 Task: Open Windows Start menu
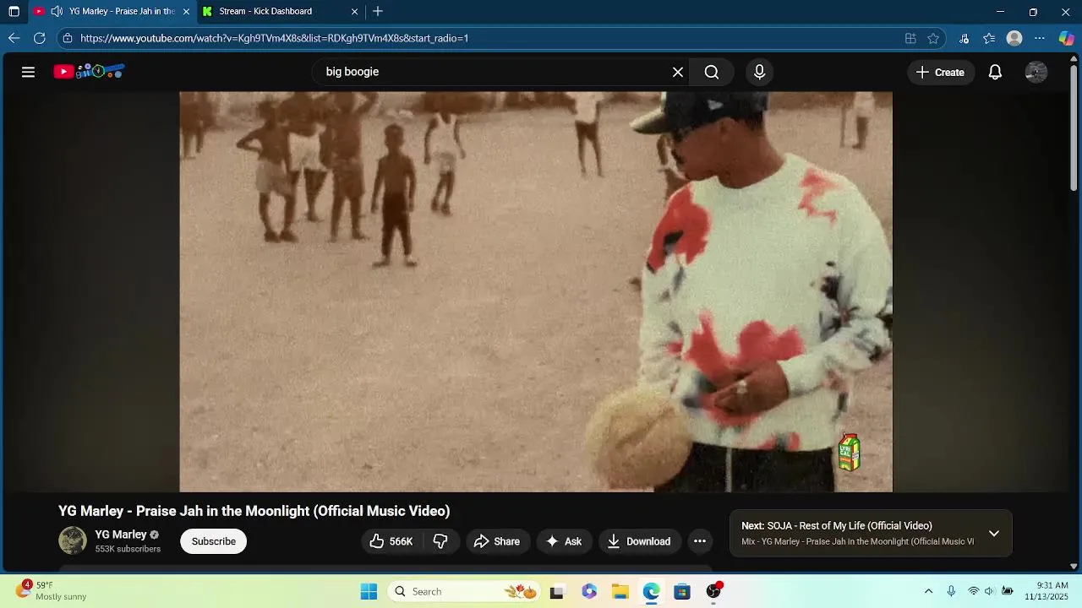(x=369, y=591)
